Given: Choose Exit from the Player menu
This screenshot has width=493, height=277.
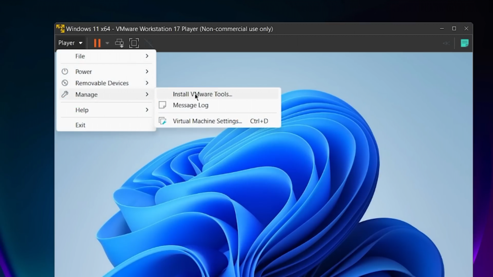Looking at the screenshot, I should click(x=106, y=125).
